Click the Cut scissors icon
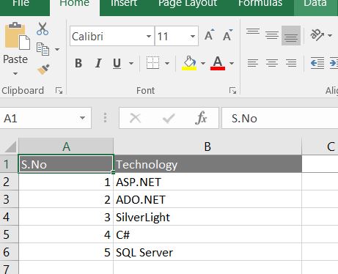Viewport: 338px width, 274px height. (43, 29)
